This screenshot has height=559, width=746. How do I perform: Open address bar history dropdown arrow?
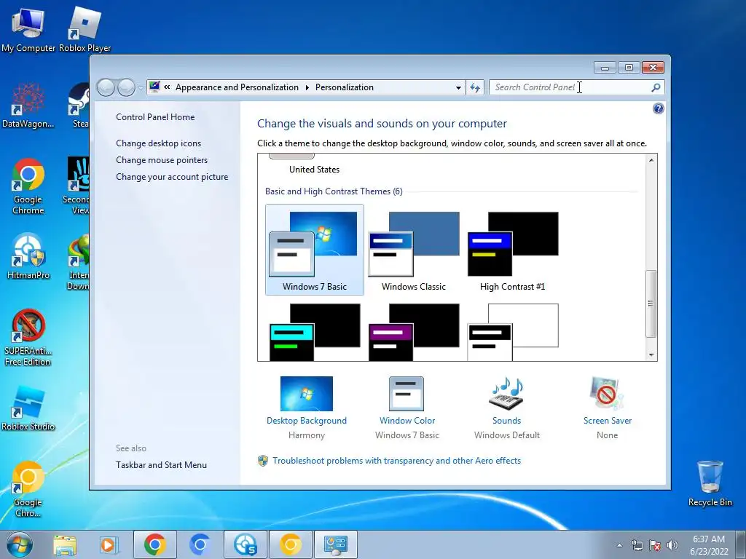458,87
